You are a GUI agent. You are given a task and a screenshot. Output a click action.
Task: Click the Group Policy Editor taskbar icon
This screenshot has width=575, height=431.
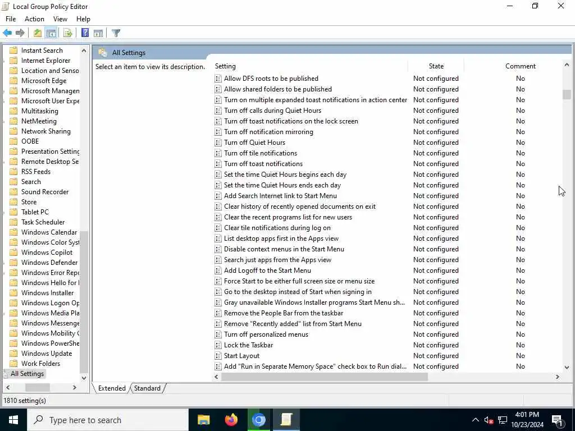(x=286, y=420)
